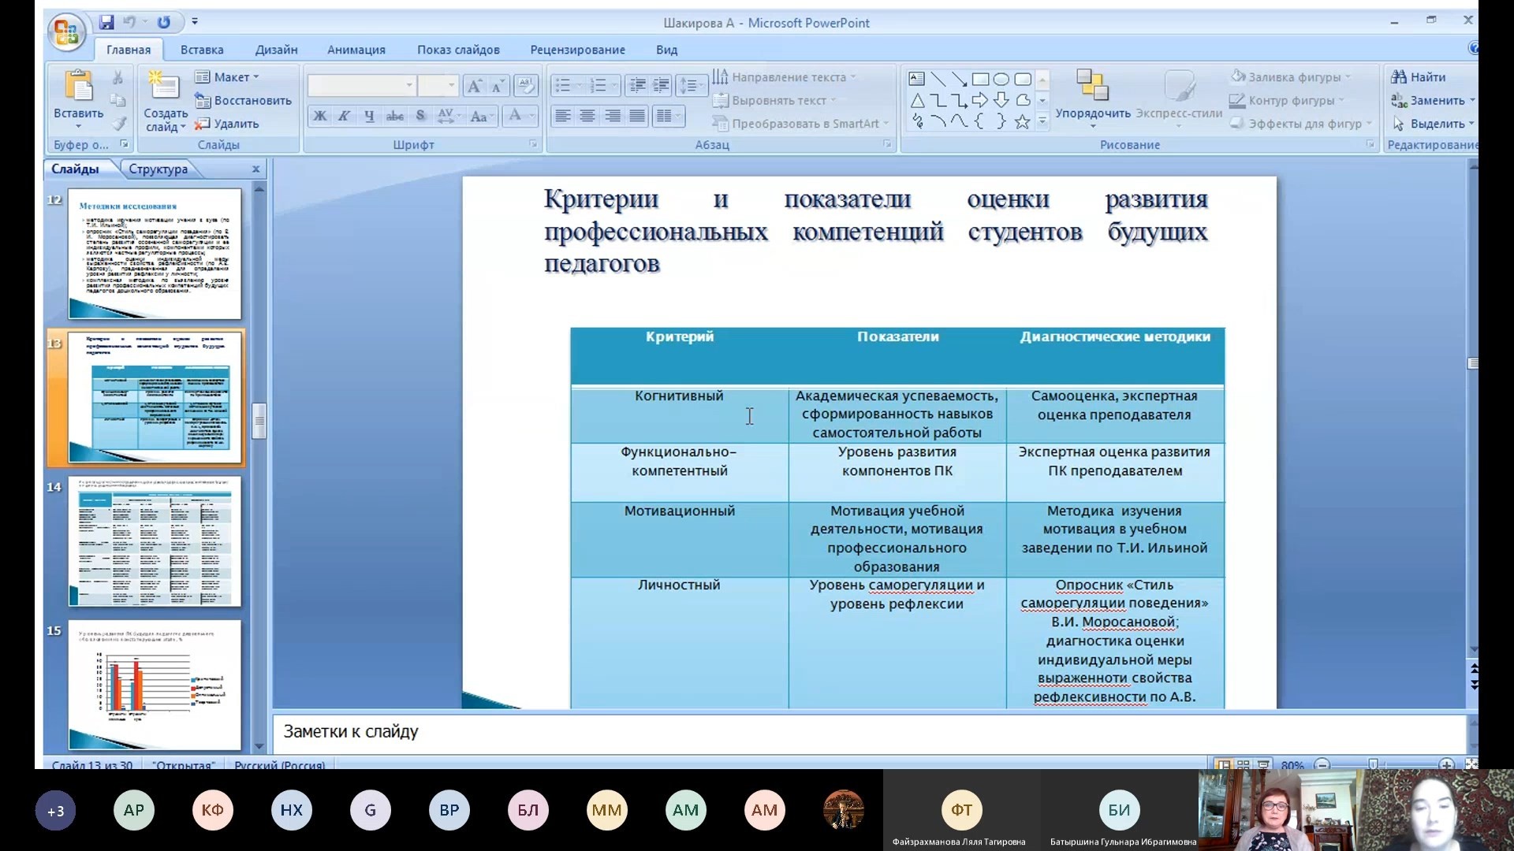The height and width of the screenshot is (851, 1514).
Task: Click the Office round button
Action: [x=66, y=32]
